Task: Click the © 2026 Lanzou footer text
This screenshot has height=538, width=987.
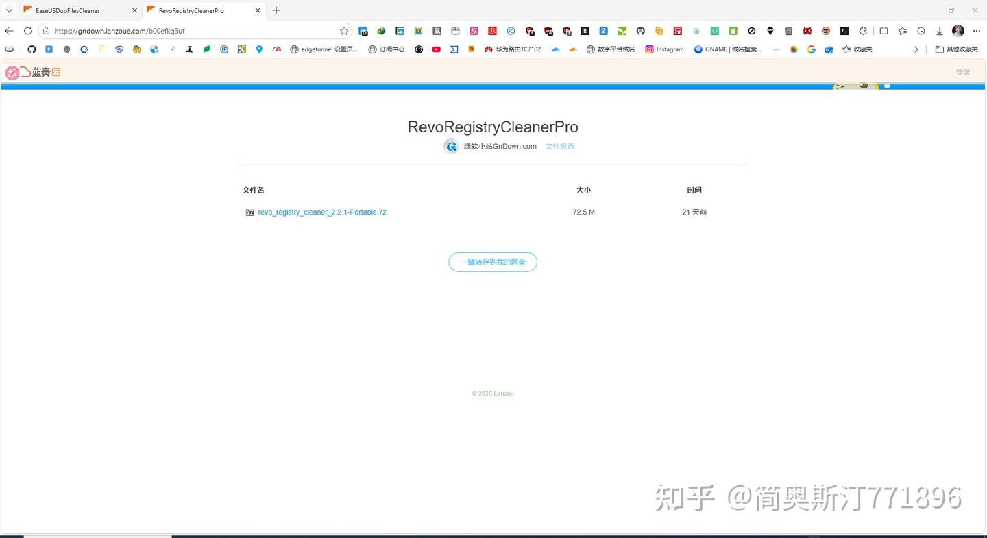Action: pyautogui.click(x=493, y=394)
